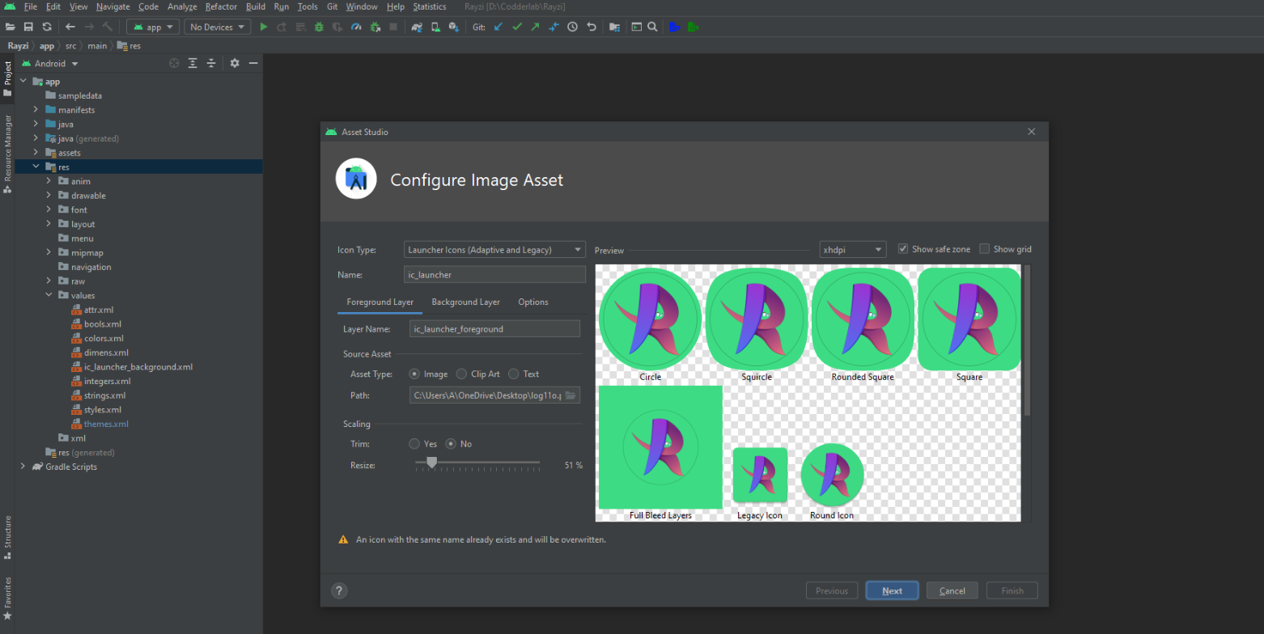Click the Resize slider track
This screenshot has width=1264, height=634.
(x=486, y=463)
